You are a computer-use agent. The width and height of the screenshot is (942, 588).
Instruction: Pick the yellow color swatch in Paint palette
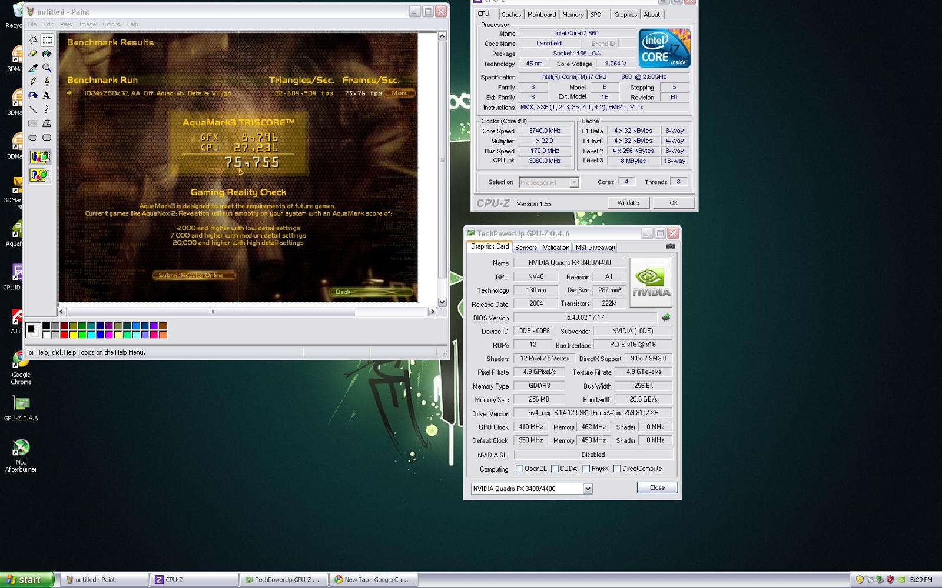[73, 335]
